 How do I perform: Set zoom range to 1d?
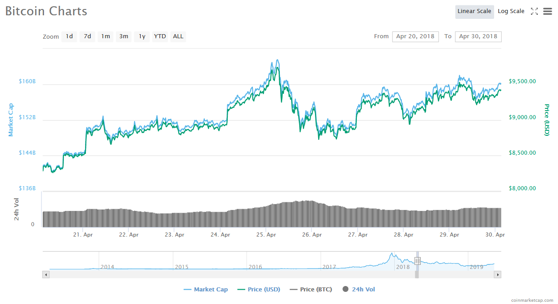point(69,36)
